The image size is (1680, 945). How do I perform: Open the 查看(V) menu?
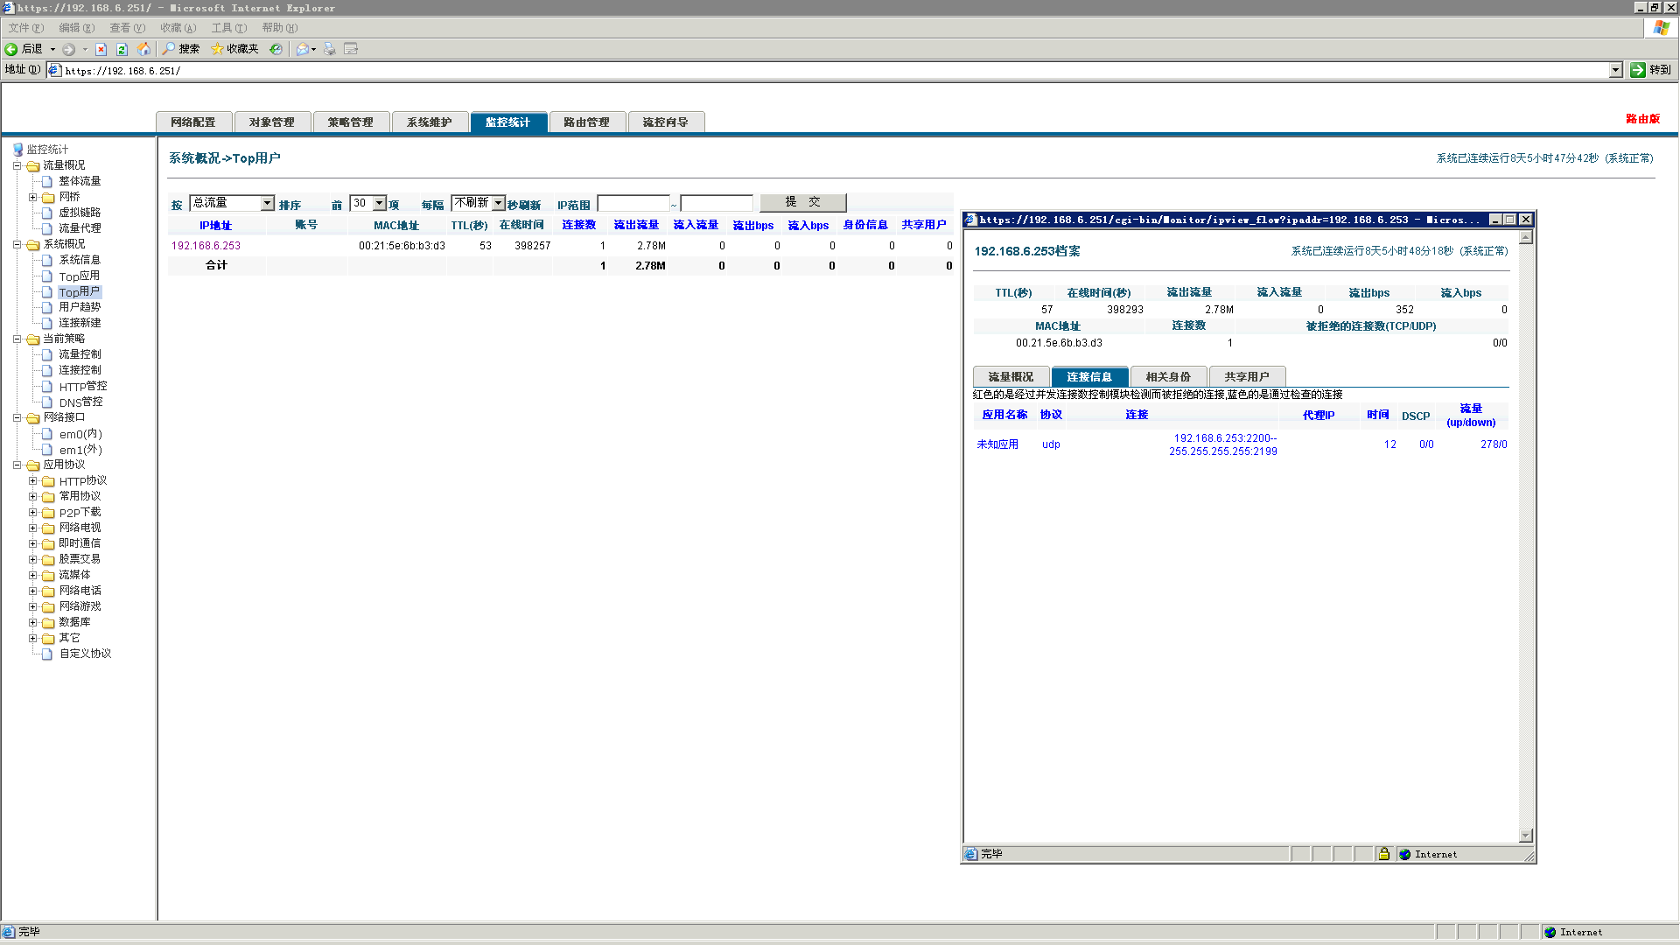click(127, 28)
